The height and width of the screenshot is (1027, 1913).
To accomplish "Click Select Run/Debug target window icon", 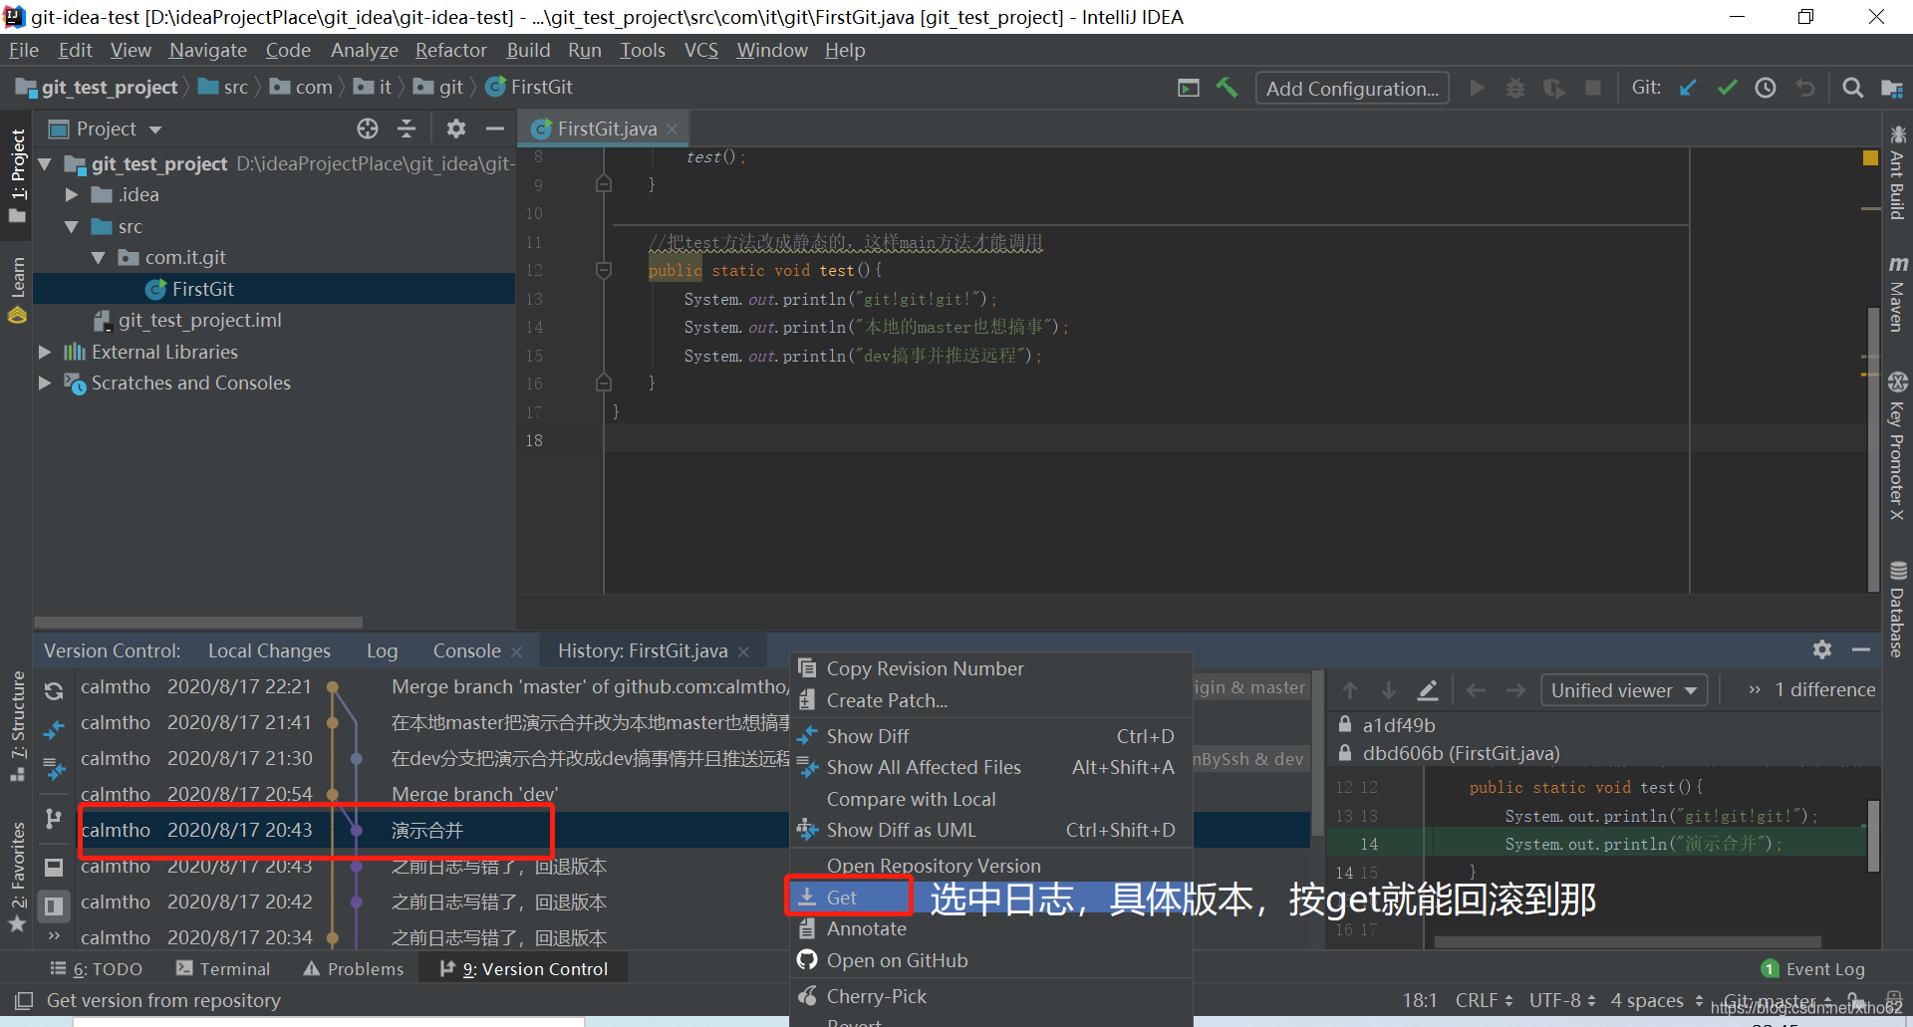I will (1189, 88).
